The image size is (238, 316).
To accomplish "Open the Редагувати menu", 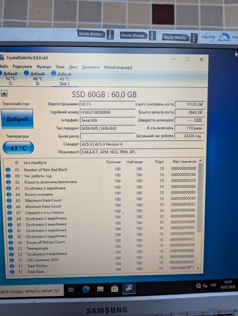I will click(22, 66).
